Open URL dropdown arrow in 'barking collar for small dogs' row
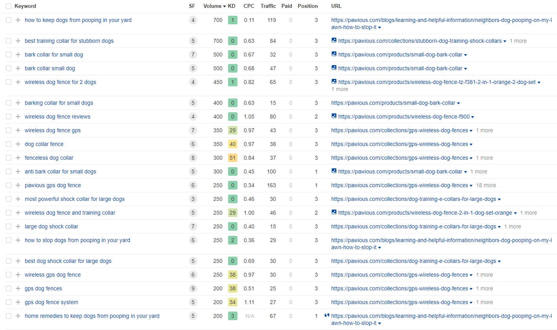557x330 pixels. tap(458, 103)
